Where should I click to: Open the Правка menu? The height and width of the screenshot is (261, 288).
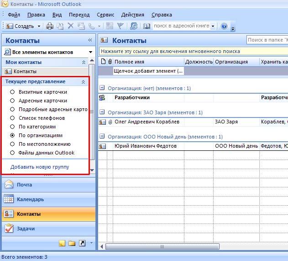click(x=36, y=15)
